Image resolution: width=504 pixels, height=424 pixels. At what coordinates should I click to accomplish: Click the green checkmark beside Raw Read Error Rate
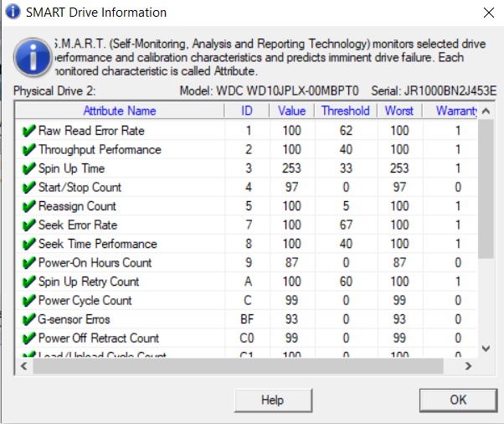tap(28, 131)
